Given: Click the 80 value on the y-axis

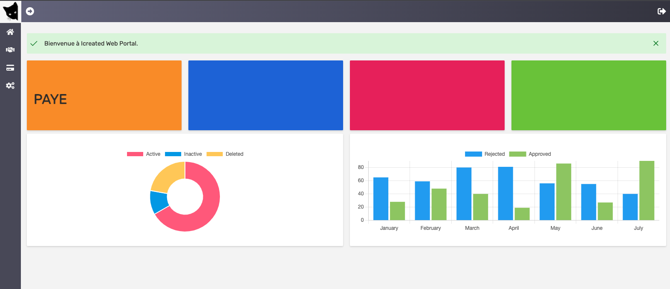Looking at the screenshot, I should [x=361, y=167].
